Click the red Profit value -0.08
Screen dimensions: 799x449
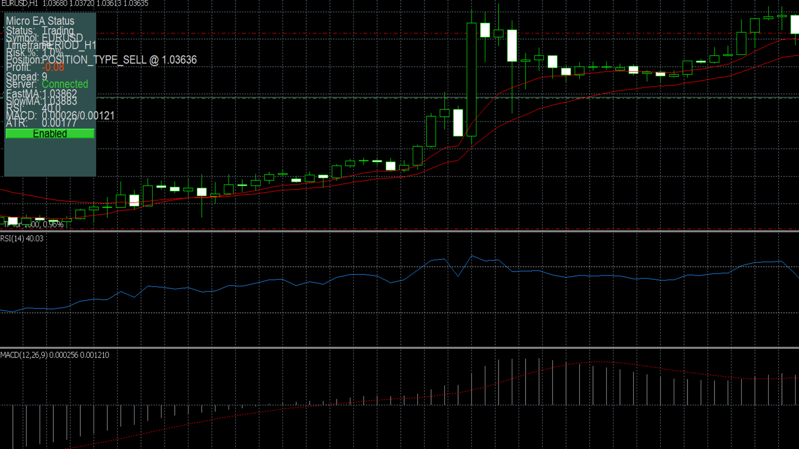[x=53, y=67]
